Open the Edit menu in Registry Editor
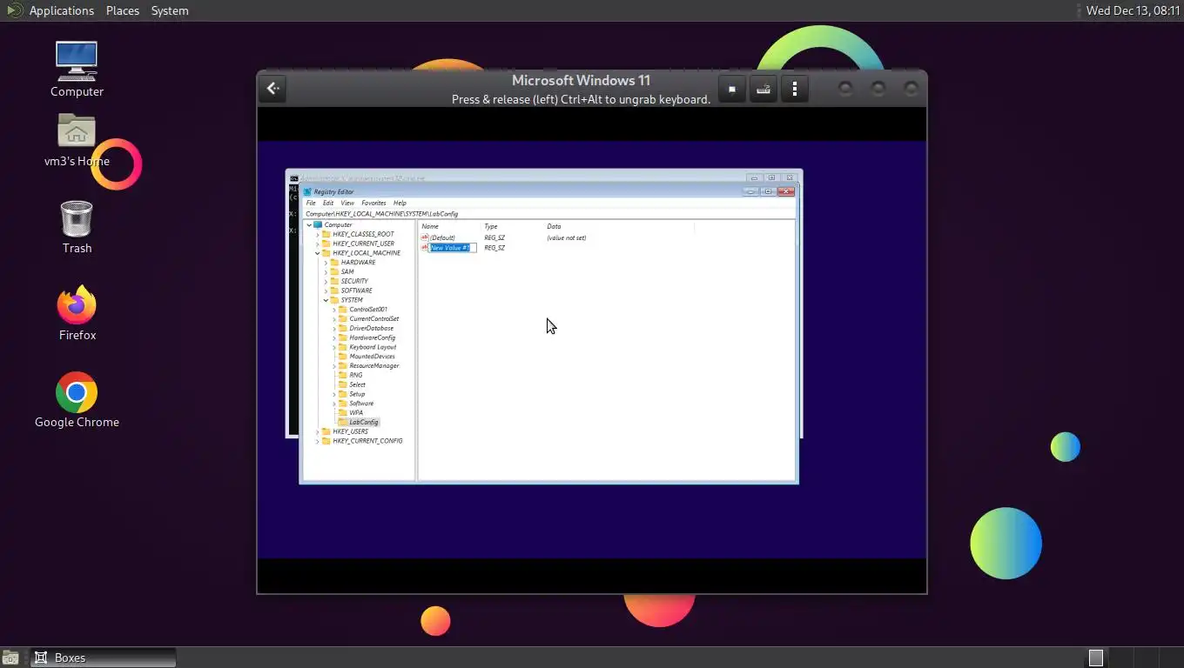1184x668 pixels. tap(328, 203)
